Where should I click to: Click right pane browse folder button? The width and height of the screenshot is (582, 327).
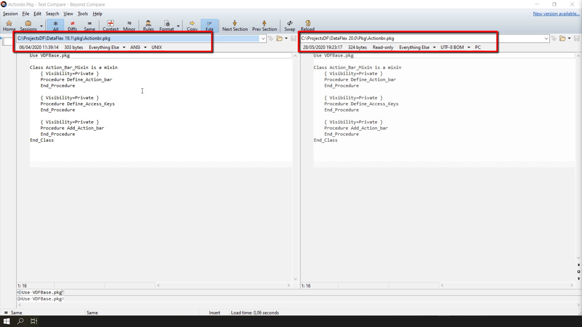point(562,38)
